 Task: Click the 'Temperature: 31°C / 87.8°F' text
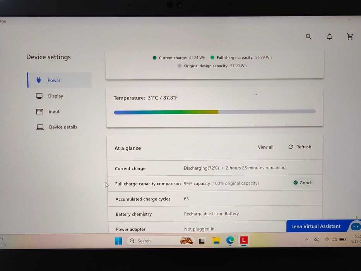click(x=145, y=98)
